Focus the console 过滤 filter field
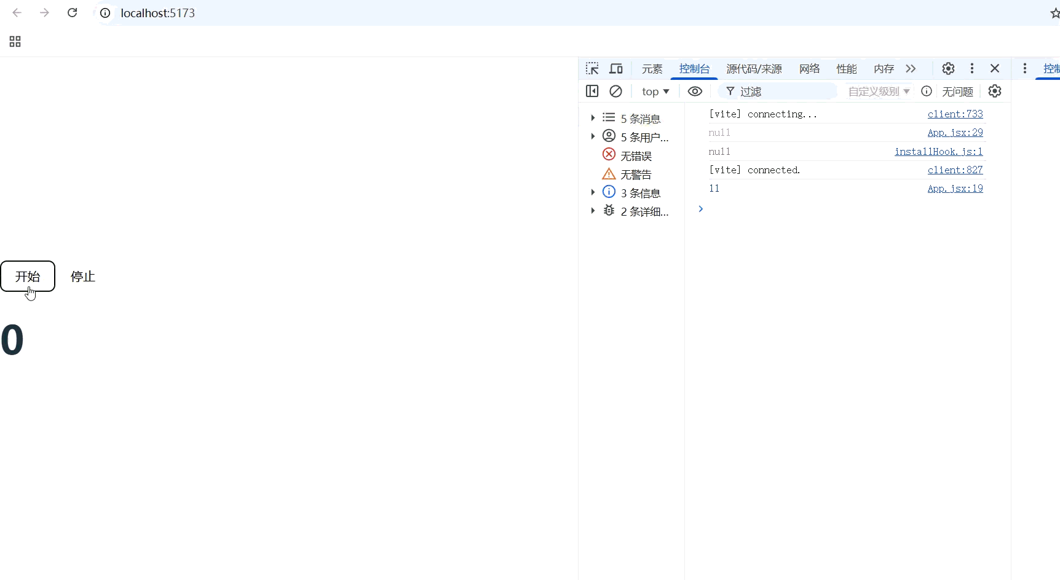1060x580 pixels. [x=778, y=92]
